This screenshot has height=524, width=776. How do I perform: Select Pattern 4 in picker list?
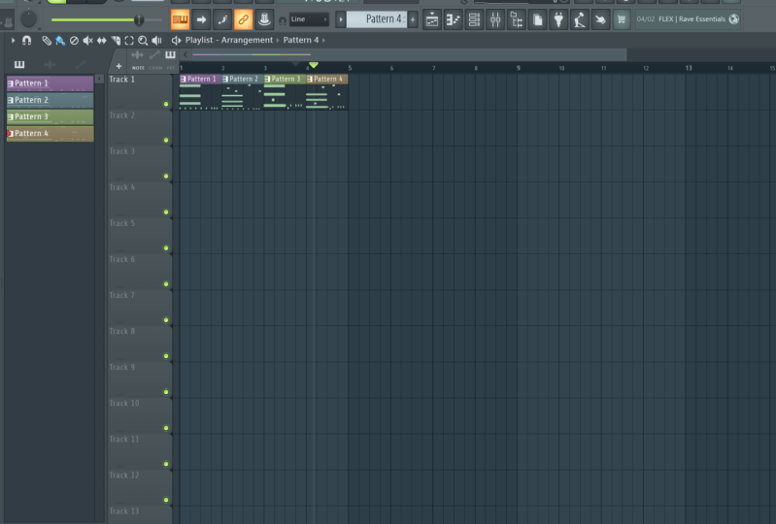tap(50, 134)
